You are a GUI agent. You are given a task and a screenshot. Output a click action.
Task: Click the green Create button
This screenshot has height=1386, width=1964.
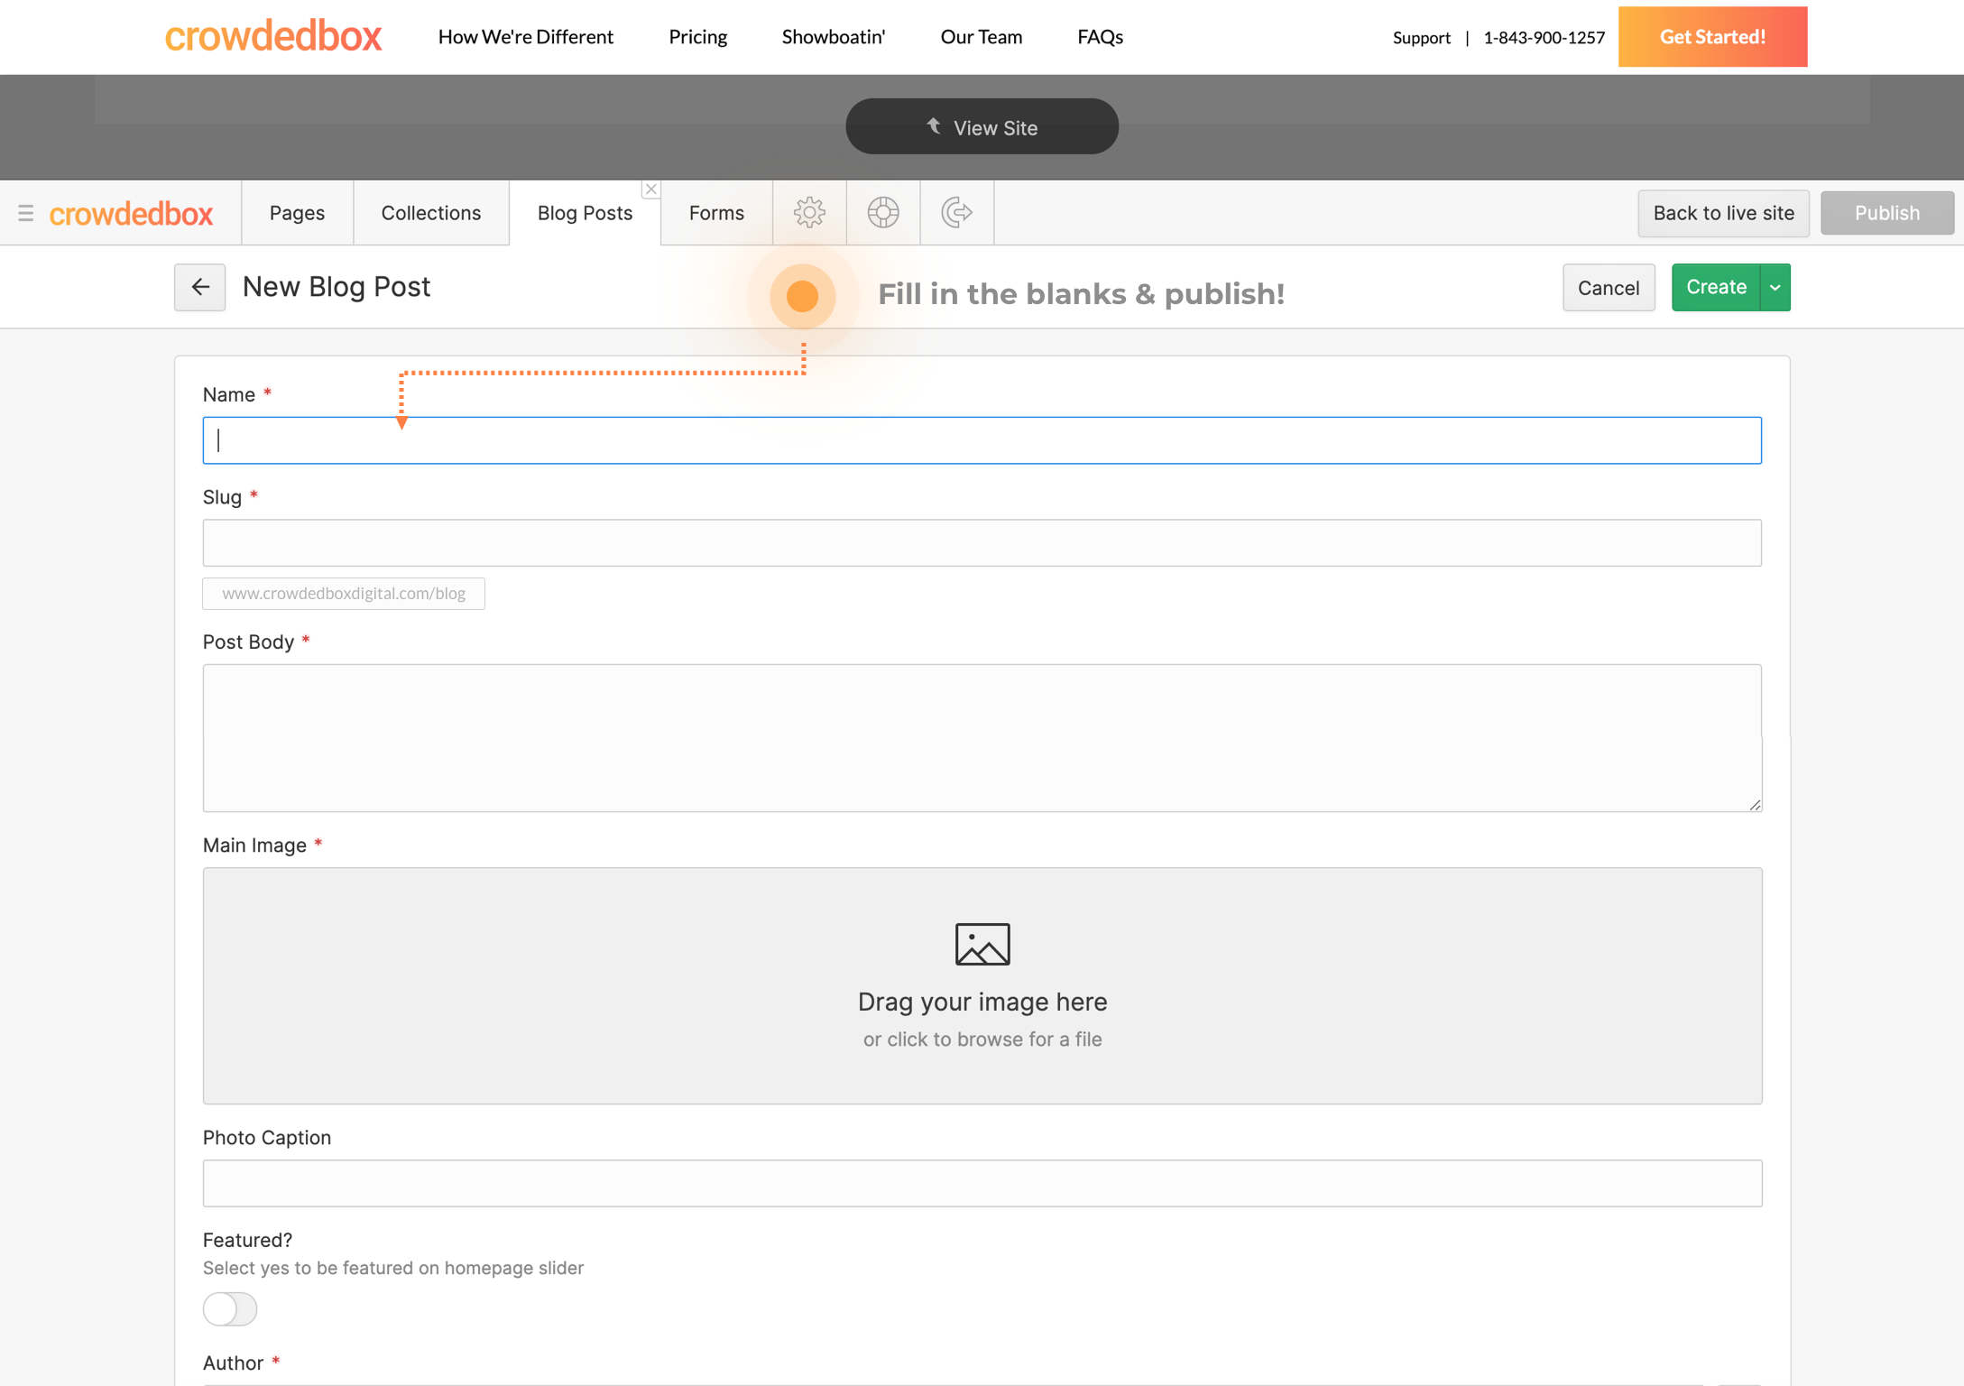click(1715, 287)
